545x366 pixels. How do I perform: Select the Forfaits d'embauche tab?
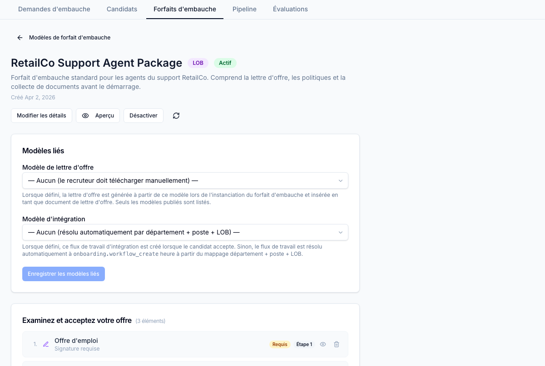tap(185, 9)
